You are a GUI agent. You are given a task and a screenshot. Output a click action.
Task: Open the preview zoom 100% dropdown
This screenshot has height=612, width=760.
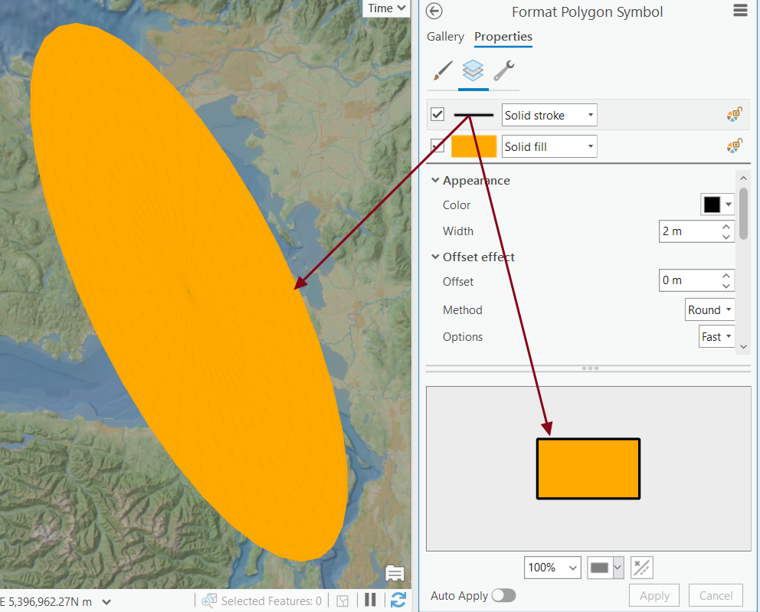click(x=552, y=568)
